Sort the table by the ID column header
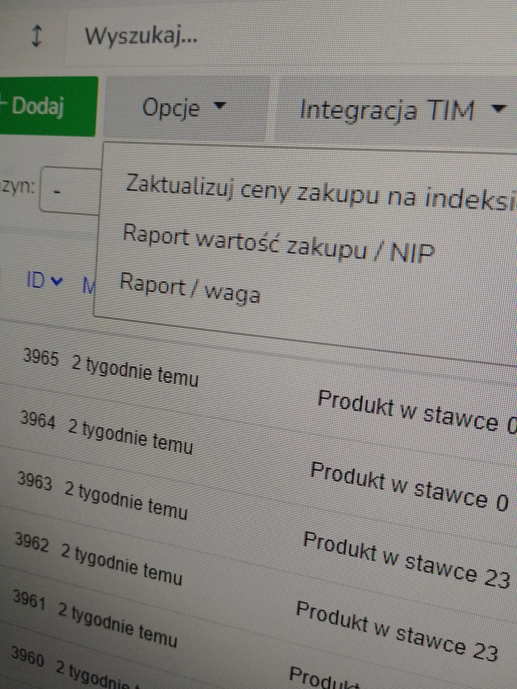 36,281
